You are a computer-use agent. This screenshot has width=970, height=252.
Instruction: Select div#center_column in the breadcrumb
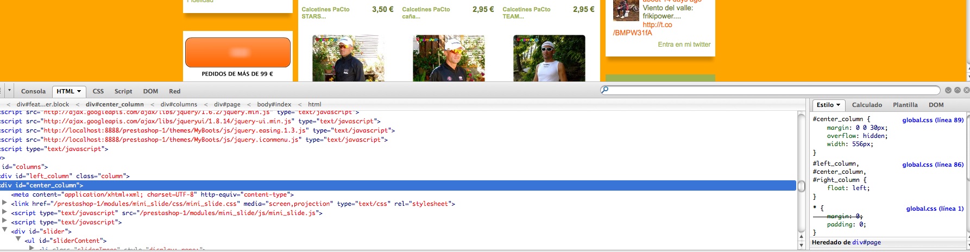tap(115, 104)
